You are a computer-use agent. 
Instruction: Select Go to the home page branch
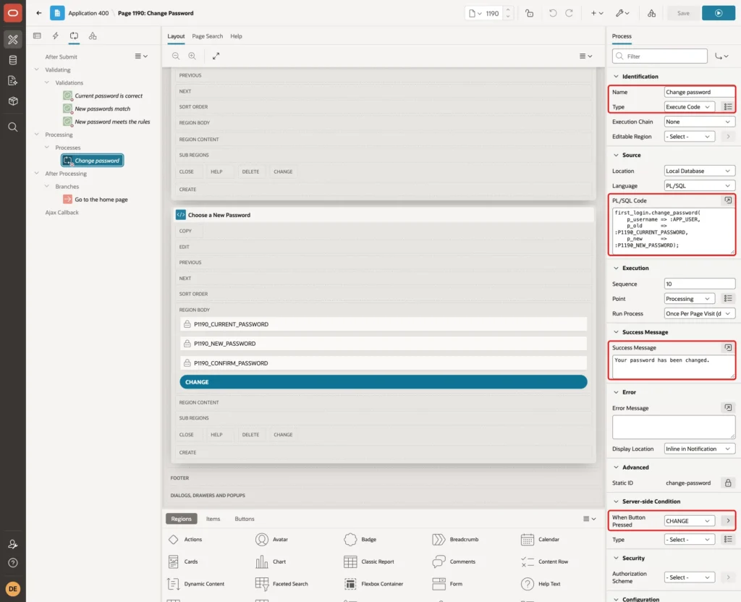101,200
